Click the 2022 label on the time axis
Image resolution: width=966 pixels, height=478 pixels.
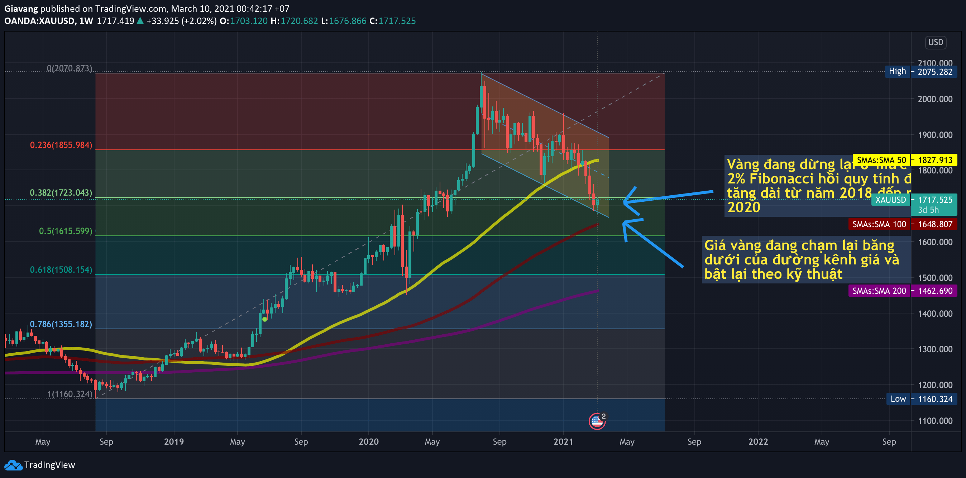[758, 442]
